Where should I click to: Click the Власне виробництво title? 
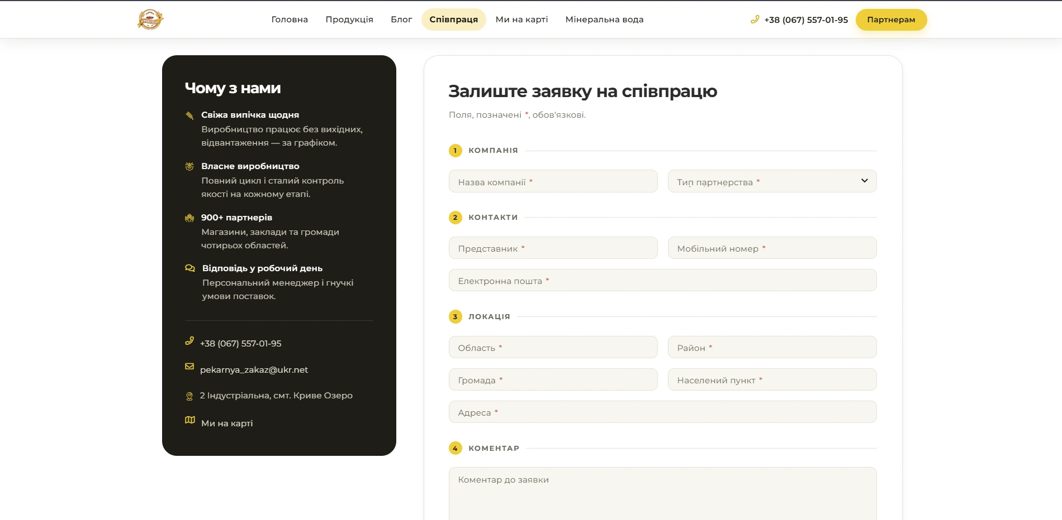pos(250,166)
